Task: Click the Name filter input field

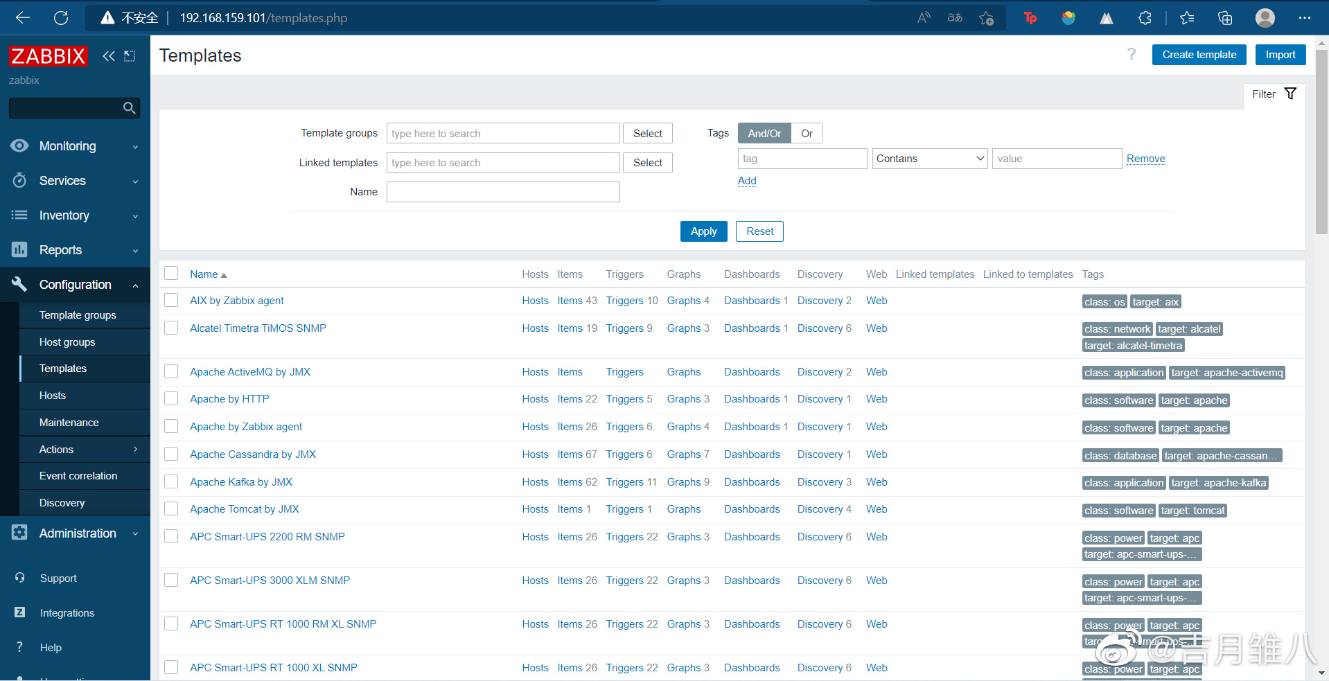Action: [503, 192]
